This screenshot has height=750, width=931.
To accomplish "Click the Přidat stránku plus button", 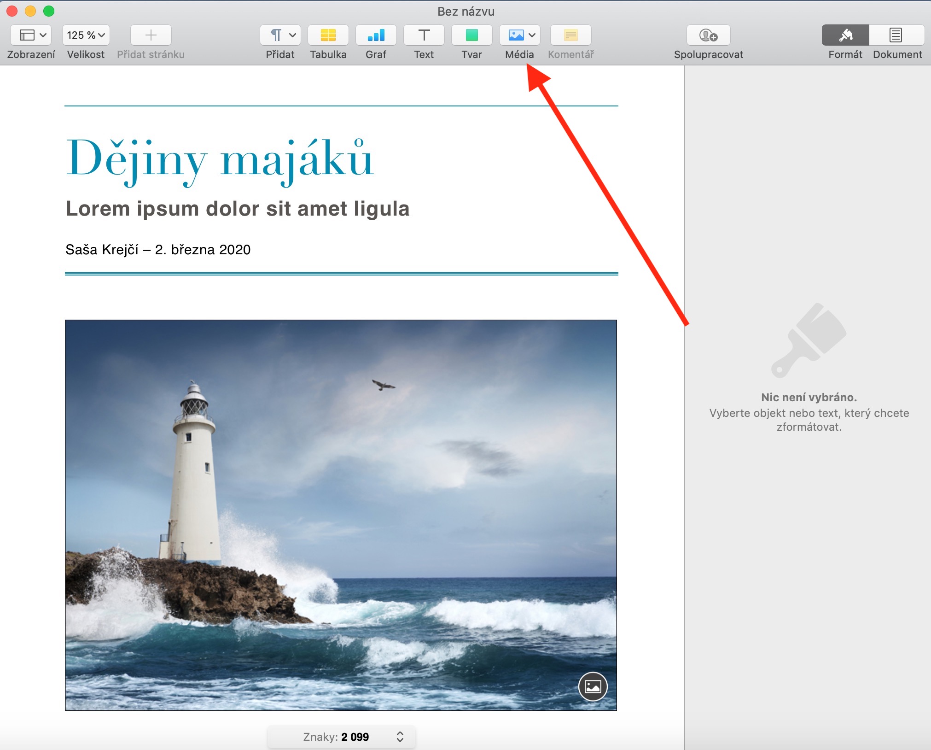I will (151, 35).
